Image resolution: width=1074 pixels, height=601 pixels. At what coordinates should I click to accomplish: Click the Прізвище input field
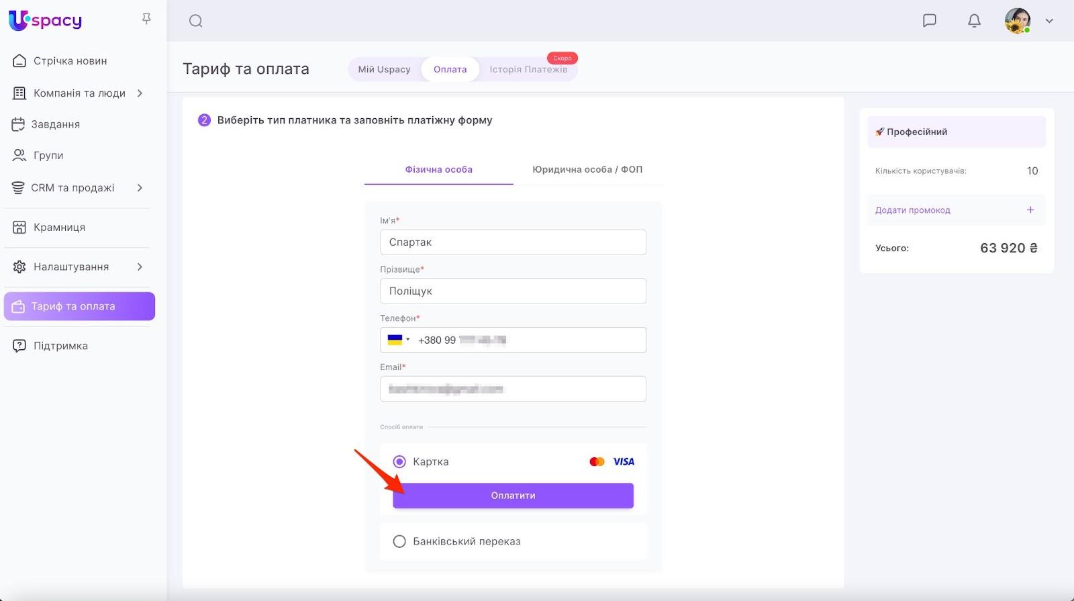(x=513, y=291)
